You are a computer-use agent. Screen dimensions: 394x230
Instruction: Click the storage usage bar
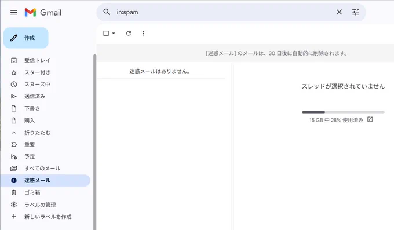tap(343, 112)
